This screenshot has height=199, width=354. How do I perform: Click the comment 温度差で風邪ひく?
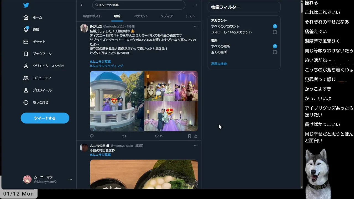pyautogui.click(x=322, y=41)
